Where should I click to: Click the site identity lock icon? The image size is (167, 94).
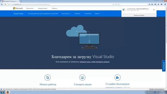click(6, 4)
